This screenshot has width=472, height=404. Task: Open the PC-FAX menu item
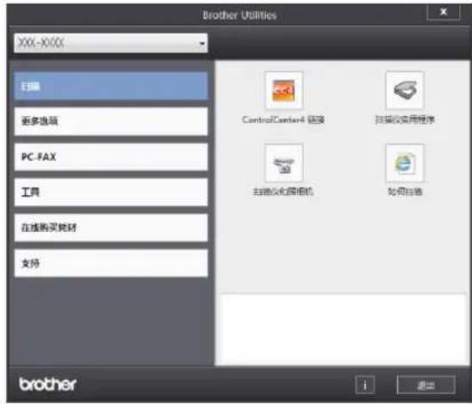pos(111,156)
